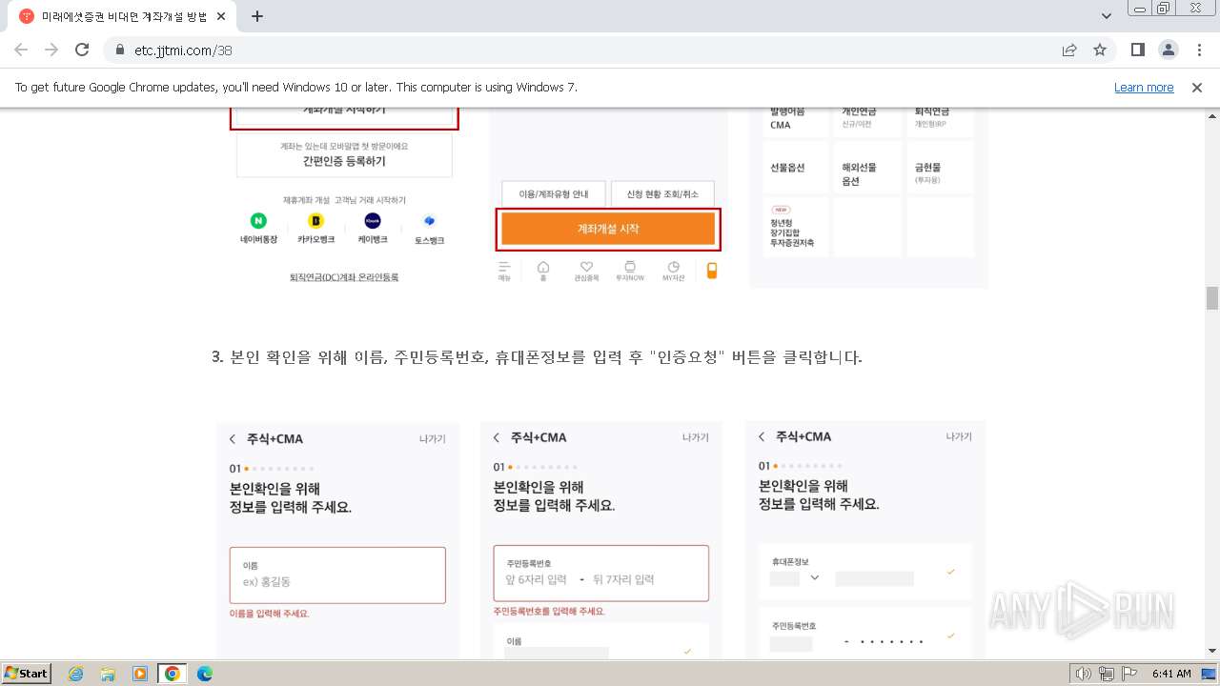Open the Learn more link
Viewport: 1220px width, 686px height.
pos(1144,87)
